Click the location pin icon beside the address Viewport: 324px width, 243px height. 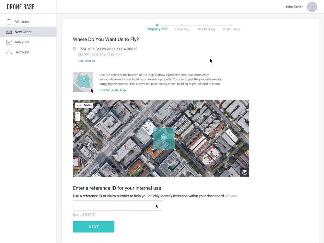(74, 49)
